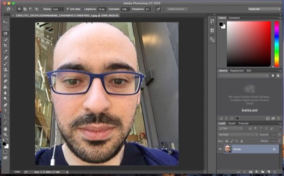Select the Quick Selection tool
Screen dimensions: 284x176
pos(5,40)
